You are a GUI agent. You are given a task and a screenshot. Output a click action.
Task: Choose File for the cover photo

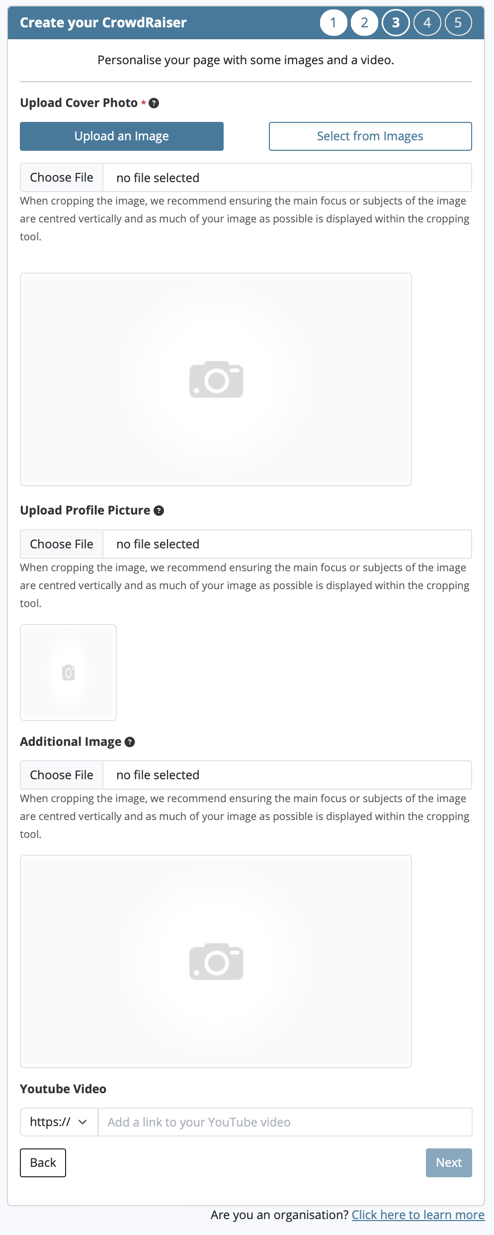tap(62, 178)
